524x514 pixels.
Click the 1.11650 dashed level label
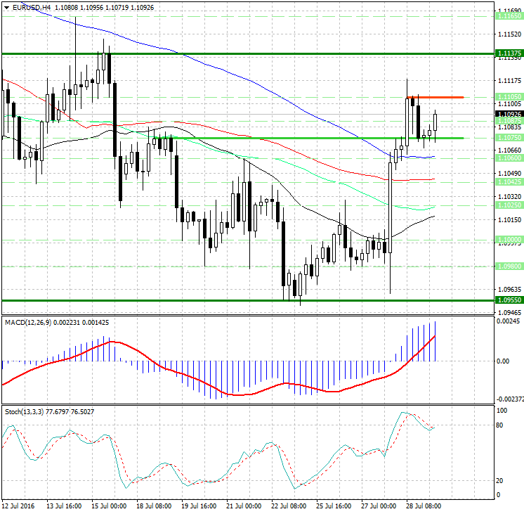[x=509, y=16]
